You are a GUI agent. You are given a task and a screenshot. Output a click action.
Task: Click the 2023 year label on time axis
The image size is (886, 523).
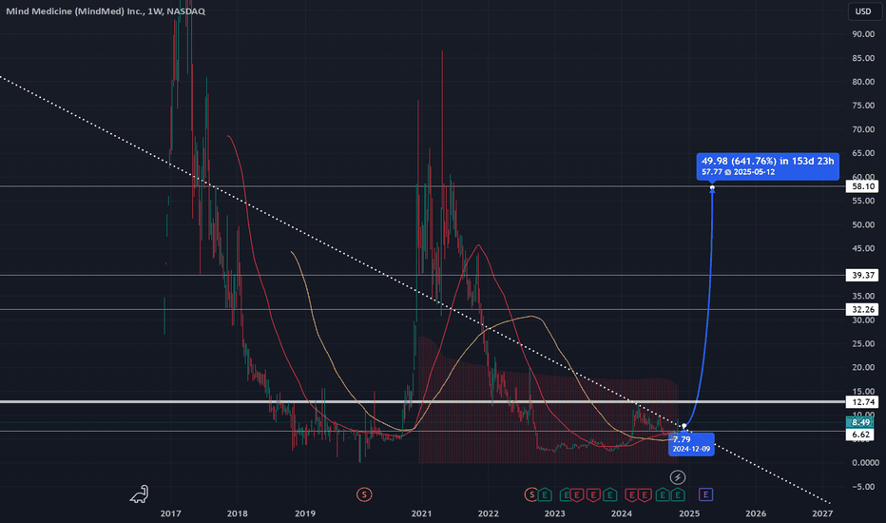pyautogui.click(x=555, y=513)
